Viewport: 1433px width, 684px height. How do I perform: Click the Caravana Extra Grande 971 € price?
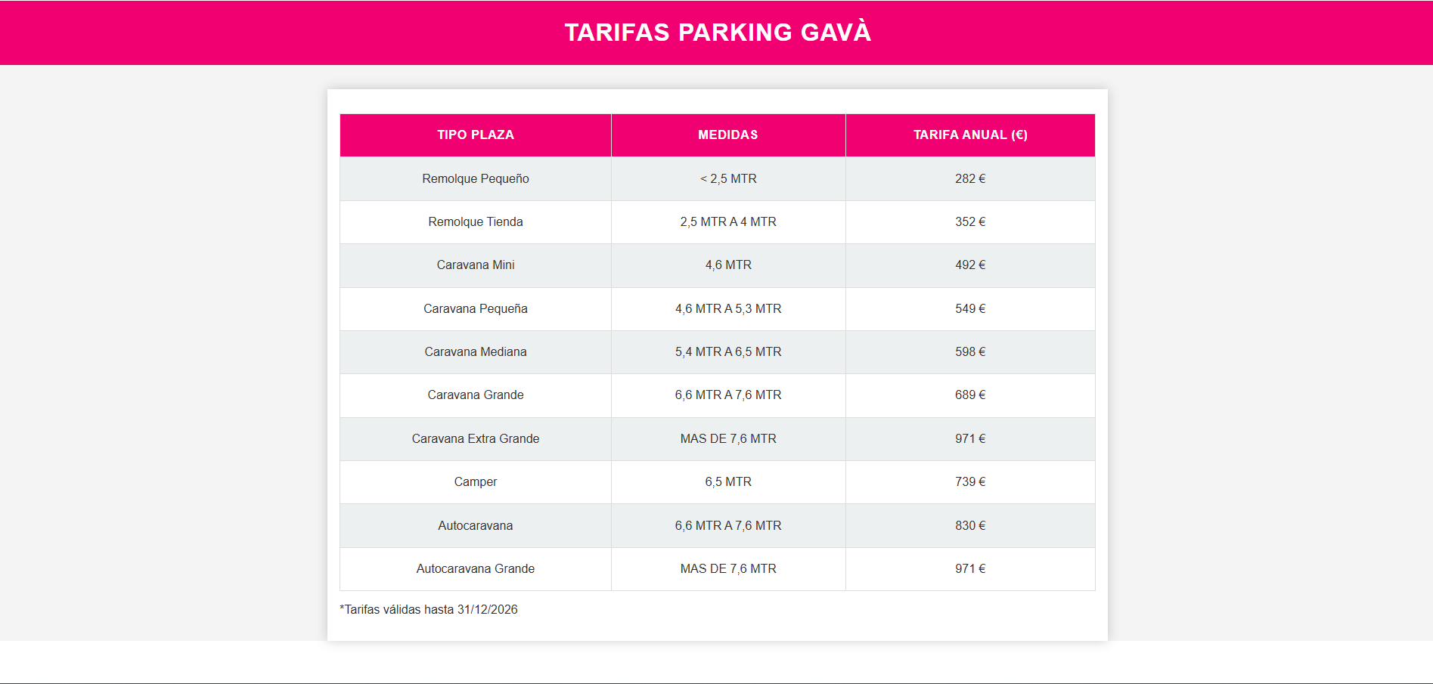pos(970,439)
